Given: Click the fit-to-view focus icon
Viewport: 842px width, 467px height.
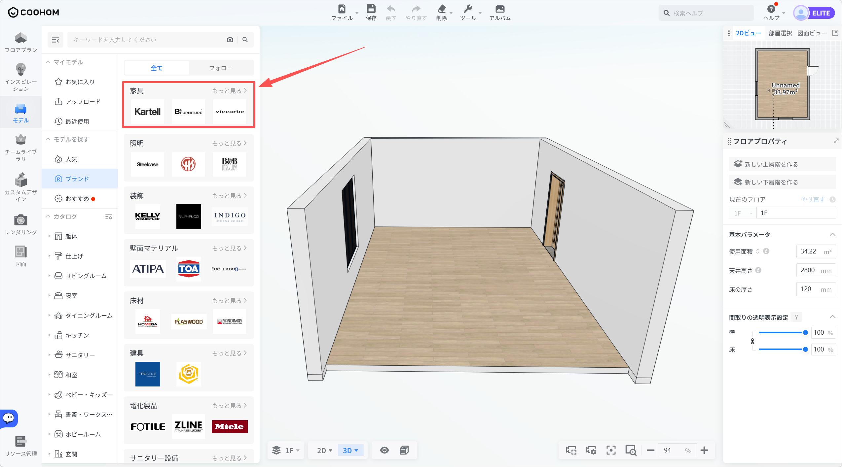Looking at the screenshot, I should click(611, 450).
